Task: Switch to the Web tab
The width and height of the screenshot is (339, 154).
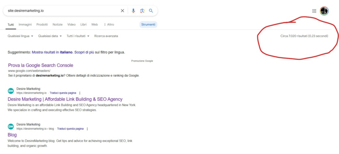Action: point(94,24)
